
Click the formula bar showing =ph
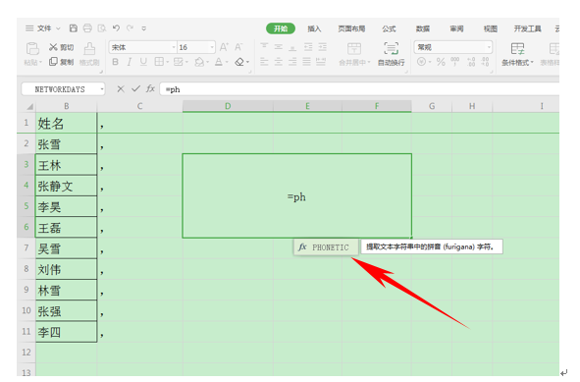[359, 89]
